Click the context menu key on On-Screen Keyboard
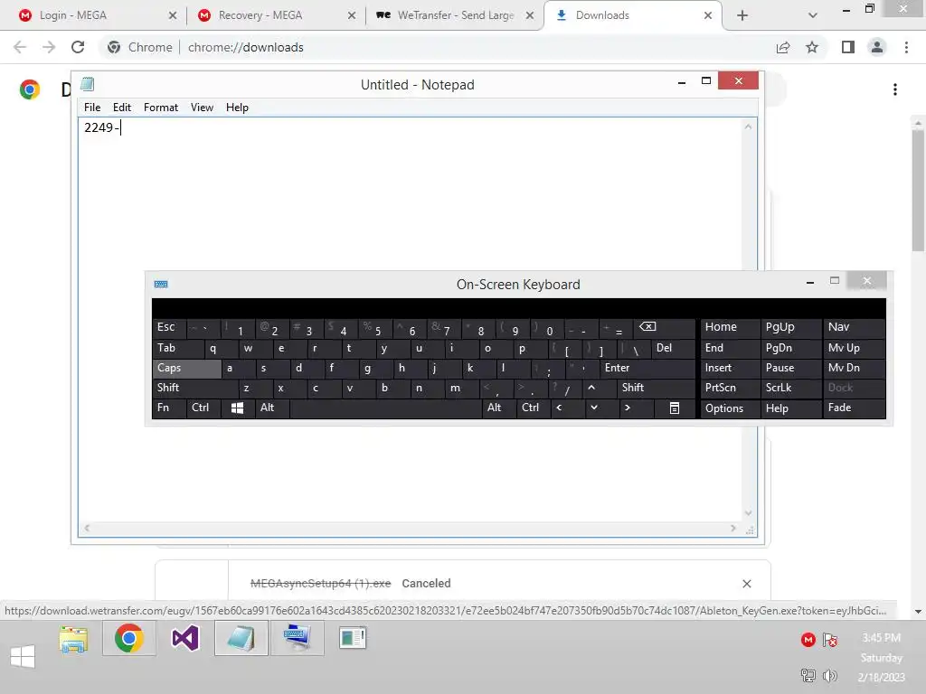 tap(675, 408)
